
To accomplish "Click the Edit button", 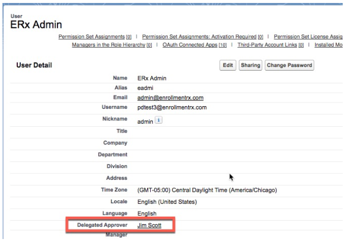I will tap(228, 65).
